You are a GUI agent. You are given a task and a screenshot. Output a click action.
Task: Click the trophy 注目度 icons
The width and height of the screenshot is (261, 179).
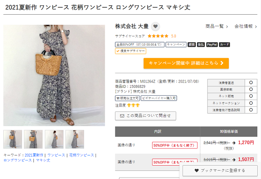[133, 105]
